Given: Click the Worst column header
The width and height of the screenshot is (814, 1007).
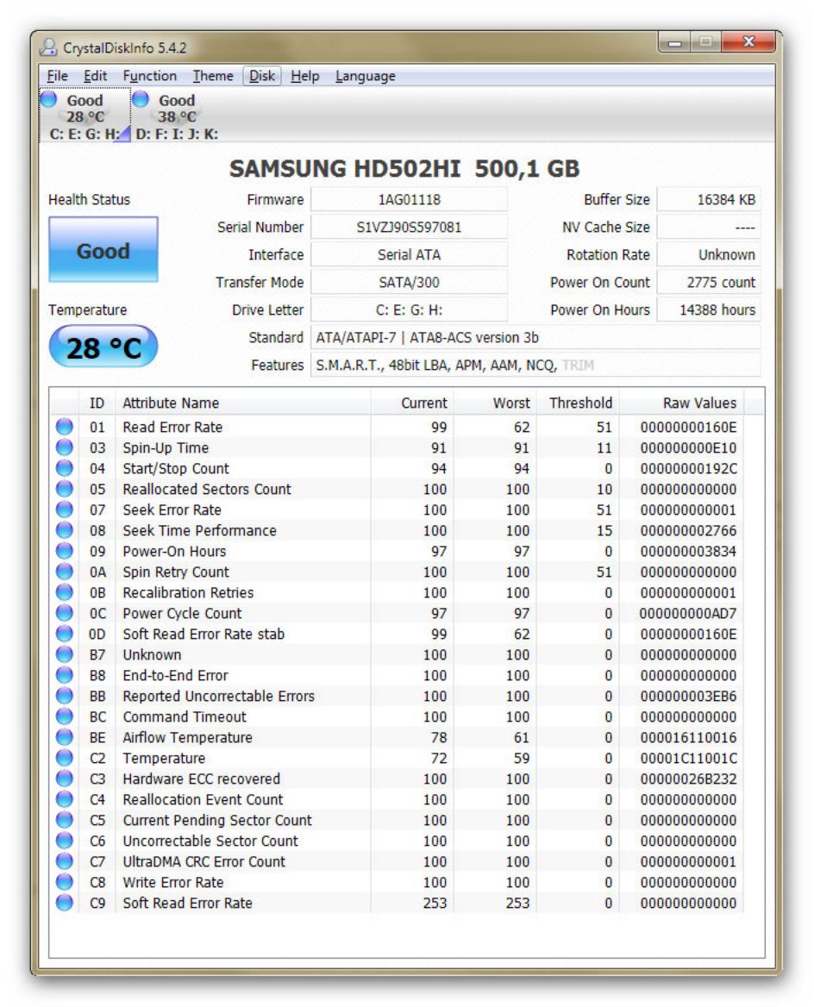Looking at the screenshot, I should 495,403.
